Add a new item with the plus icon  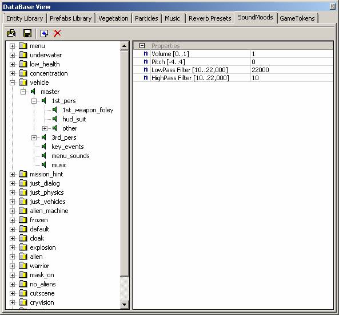point(45,34)
